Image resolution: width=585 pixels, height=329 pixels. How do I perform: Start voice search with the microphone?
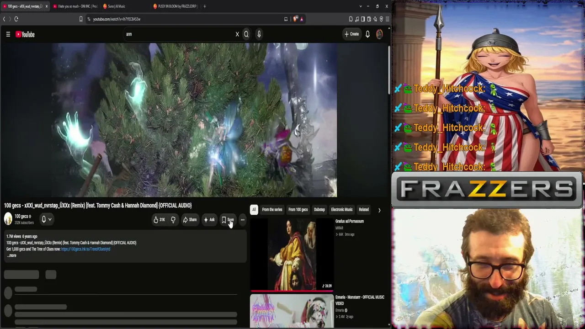259,34
